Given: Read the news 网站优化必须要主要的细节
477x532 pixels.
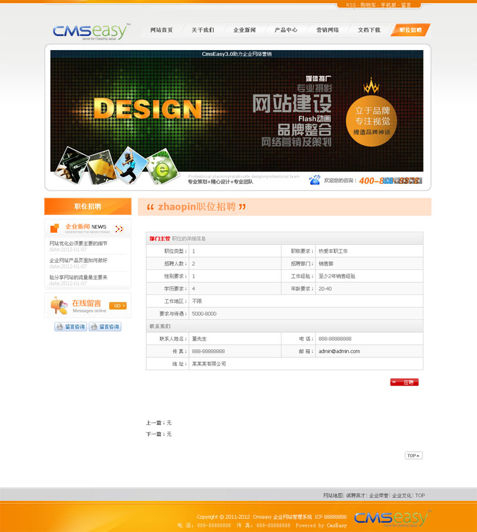Looking at the screenshot, I should pos(79,244).
